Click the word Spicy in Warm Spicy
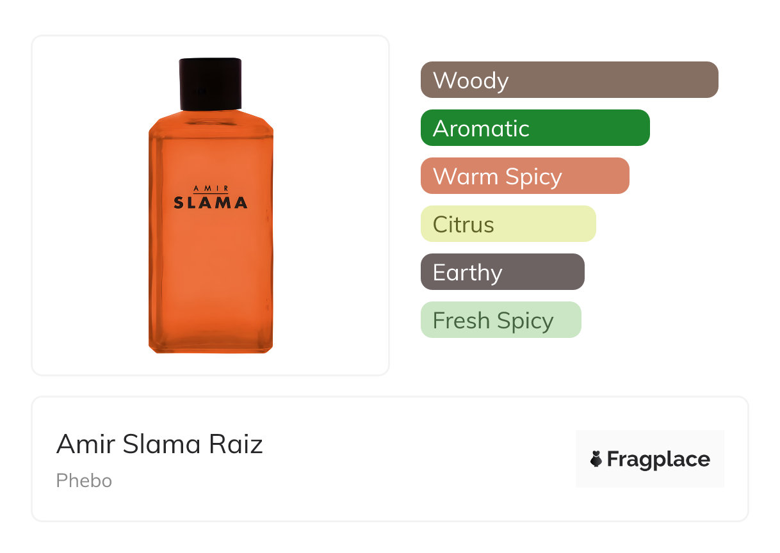The image size is (780, 553). (533, 177)
